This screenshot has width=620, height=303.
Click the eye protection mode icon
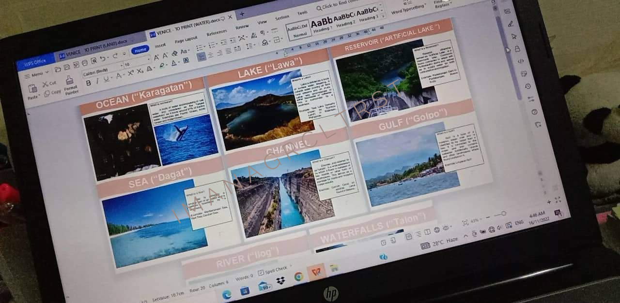click(446, 227)
